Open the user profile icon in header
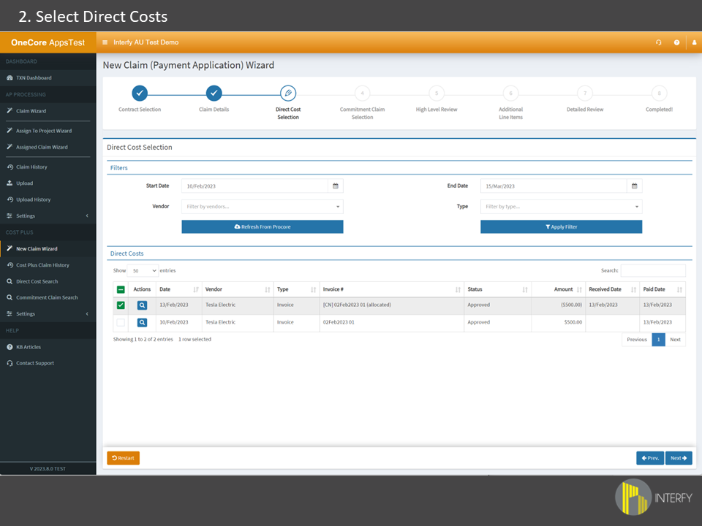The image size is (702, 526). [694, 42]
